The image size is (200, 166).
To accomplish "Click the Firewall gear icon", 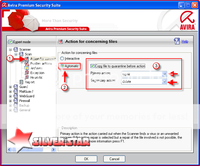I will 15,101.
